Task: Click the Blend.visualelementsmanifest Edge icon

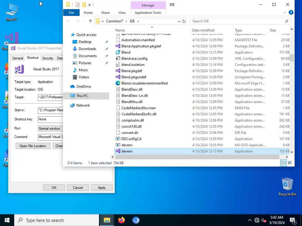Action: (x=118, y=83)
